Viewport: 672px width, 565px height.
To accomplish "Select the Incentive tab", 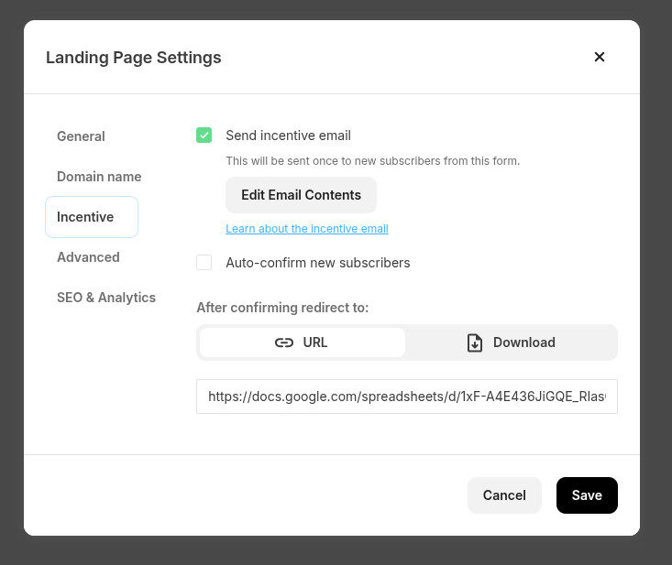I will (x=92, y=217).
